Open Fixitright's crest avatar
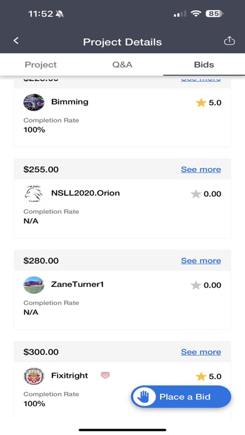The width and height of the screenshot is (245, 435). pos(34,376)
